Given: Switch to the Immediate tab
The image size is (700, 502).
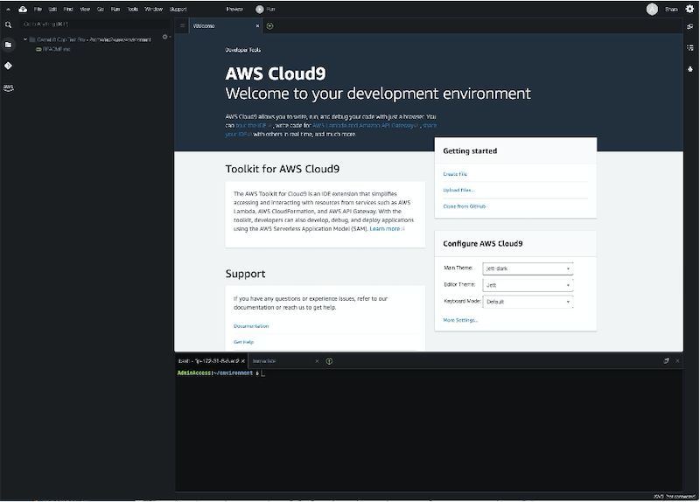Looking at the screenshot, I should pos(283,361).
